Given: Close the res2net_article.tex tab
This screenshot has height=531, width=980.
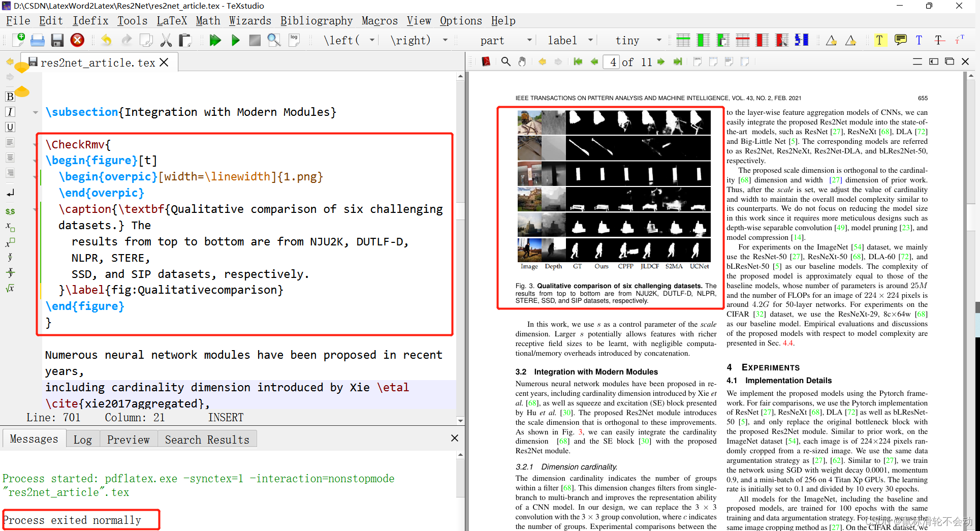Looking at the screenshot, I should pyautogui.click(x=164, y=63).
